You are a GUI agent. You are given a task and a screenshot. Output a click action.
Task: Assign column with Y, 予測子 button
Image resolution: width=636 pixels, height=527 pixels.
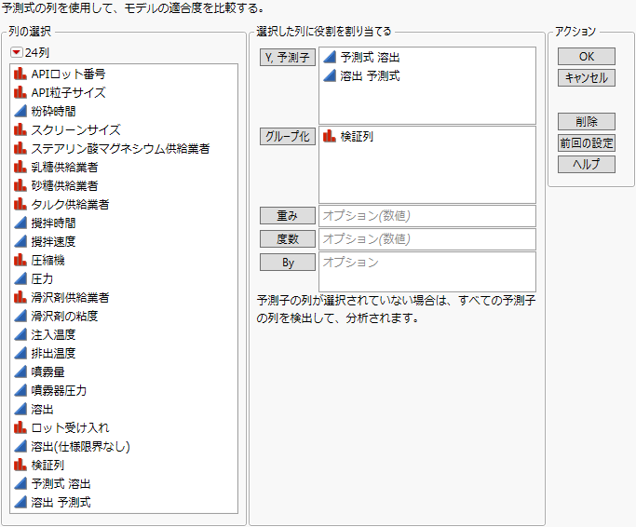pyautogui.click(x=288, y=58)
